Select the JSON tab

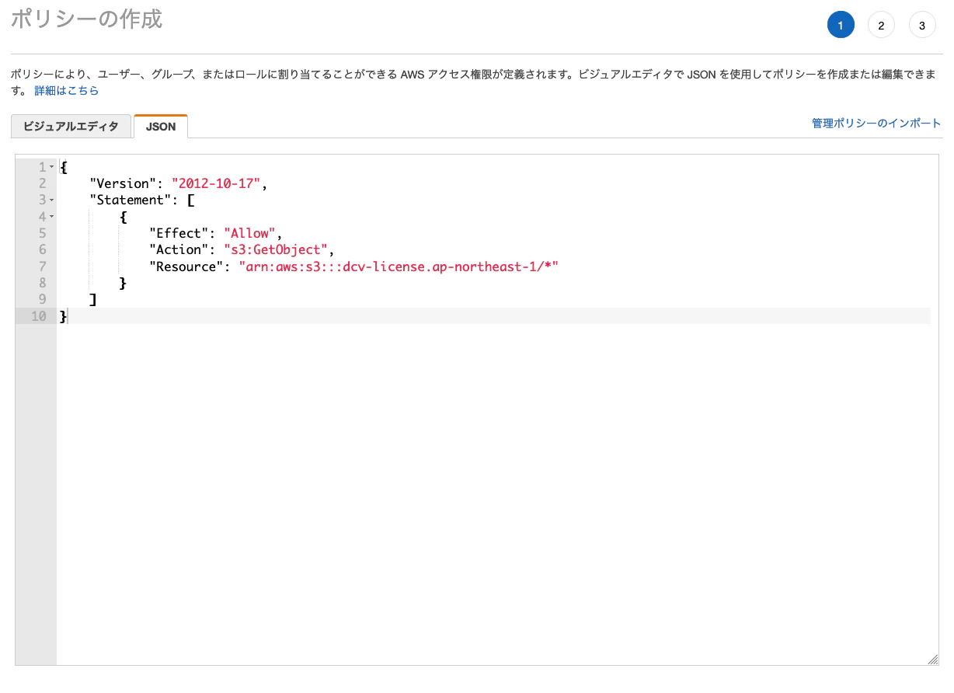(161, 126)
